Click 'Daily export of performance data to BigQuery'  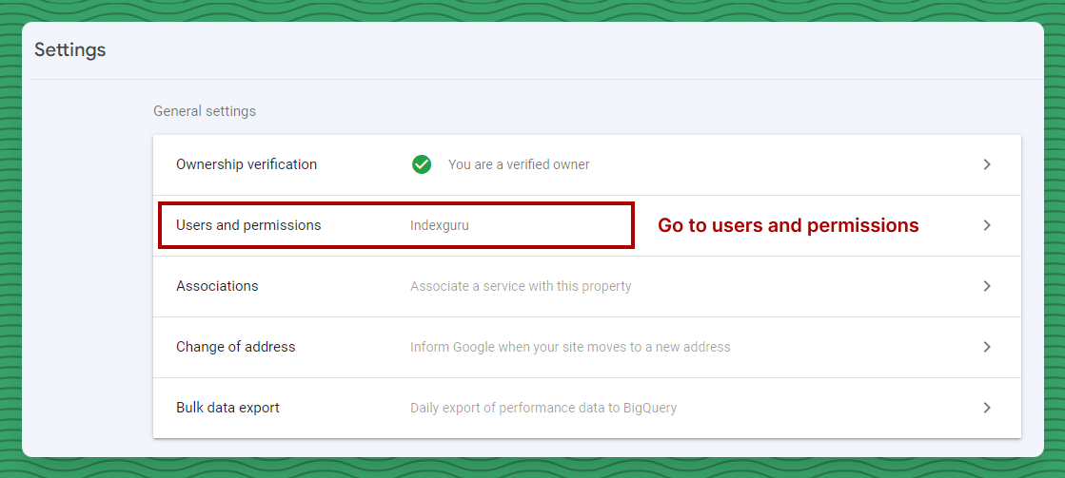(x=543, y=408)
